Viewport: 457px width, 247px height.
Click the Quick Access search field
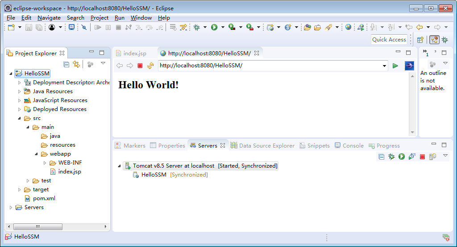coord(389,40)
